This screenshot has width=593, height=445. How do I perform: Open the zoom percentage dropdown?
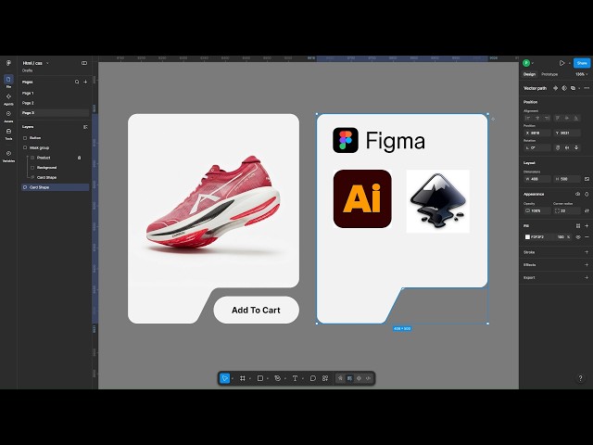[x=582, y=74]
